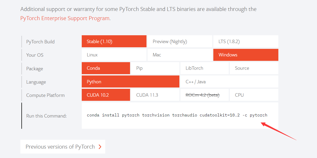Select Conda as the package manager

tap(106, 68)
